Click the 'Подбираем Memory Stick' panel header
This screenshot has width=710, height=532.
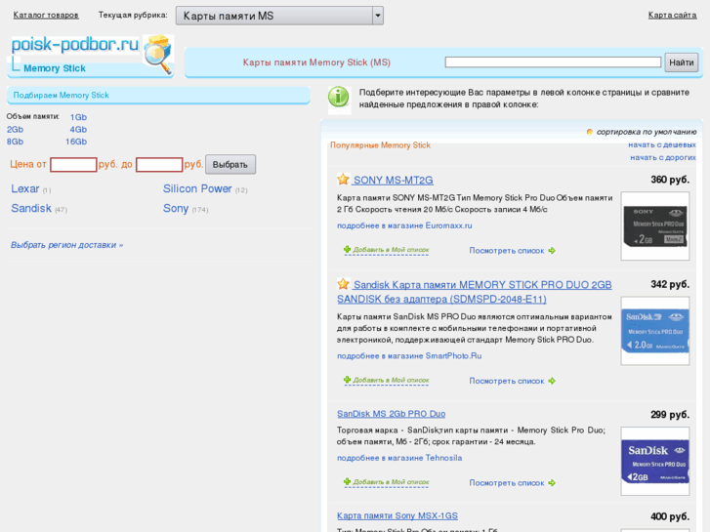coord(158,95)
